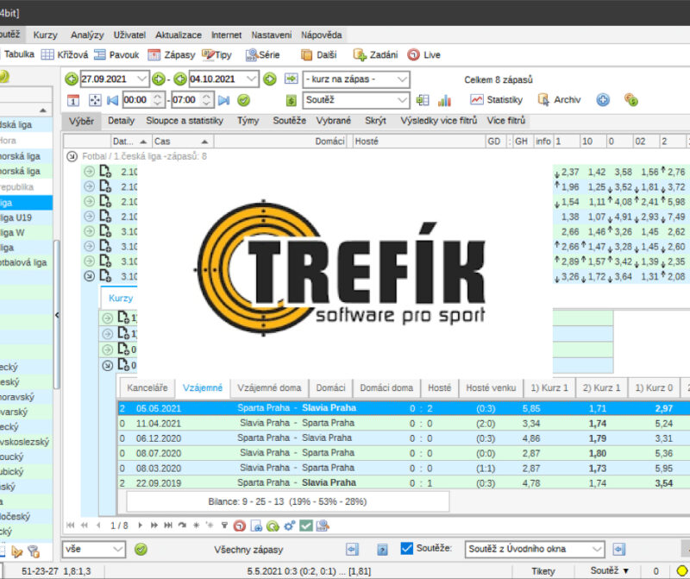This screenshot has height=579, width=690.
Task: Click the calendar icon below start date
Action: click(72, 99)
